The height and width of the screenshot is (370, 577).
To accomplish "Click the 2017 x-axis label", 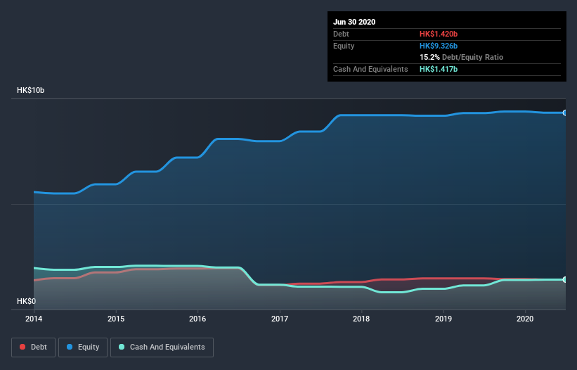I will coord(280,319).
